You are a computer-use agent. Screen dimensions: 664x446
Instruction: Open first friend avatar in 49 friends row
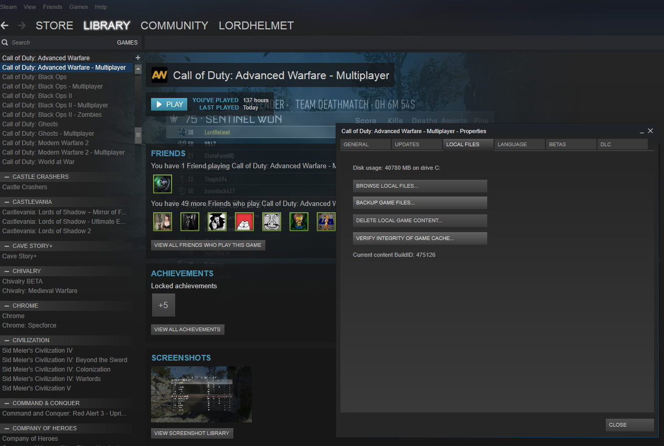(163, 222)
